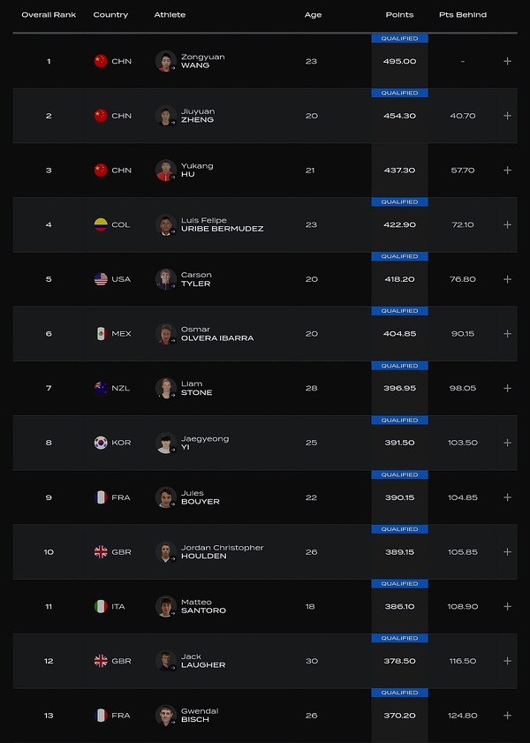The image size is (530, 743).
Task: Click China flag icon beside Zongyuan Wang
Action: tap(101, 61)
